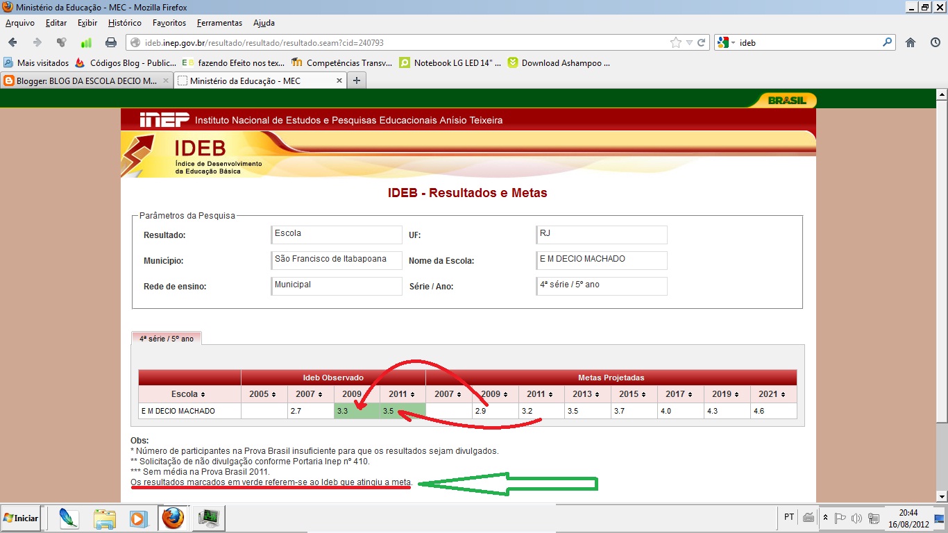Open Mais visitados bookmark

click(37, 62)
